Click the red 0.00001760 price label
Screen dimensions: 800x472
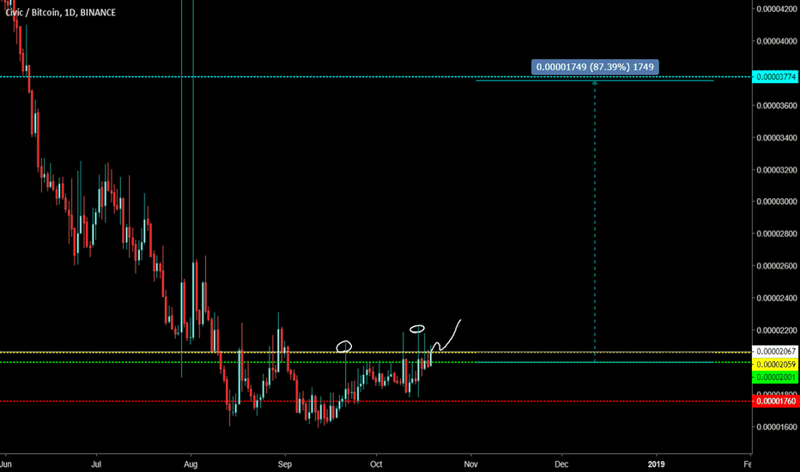775,401
